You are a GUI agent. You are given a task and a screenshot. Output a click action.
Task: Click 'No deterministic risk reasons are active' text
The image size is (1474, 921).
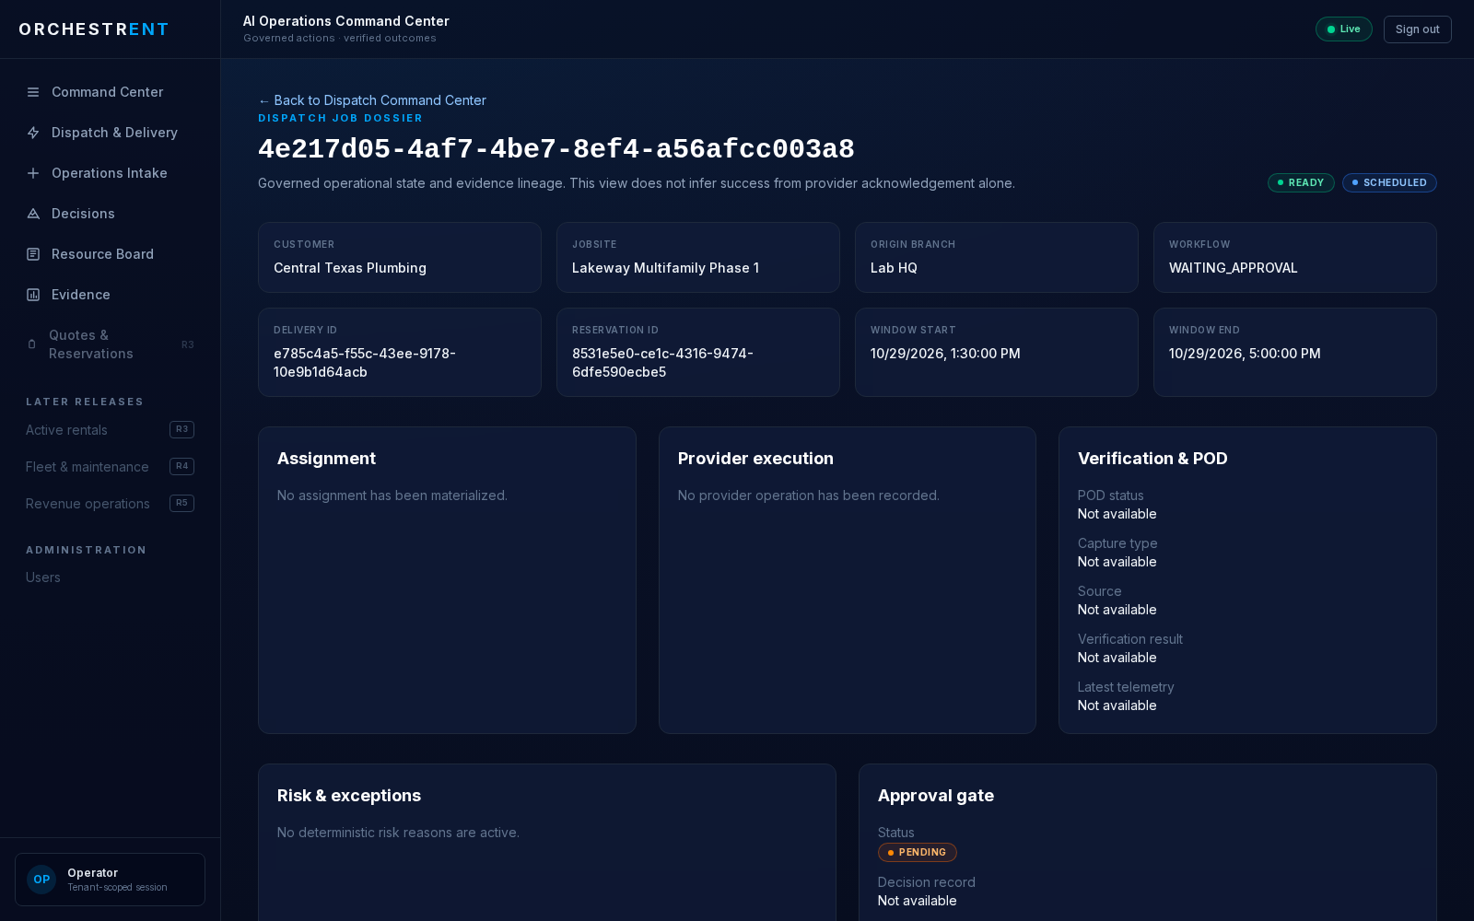click(x=398, y=833)
